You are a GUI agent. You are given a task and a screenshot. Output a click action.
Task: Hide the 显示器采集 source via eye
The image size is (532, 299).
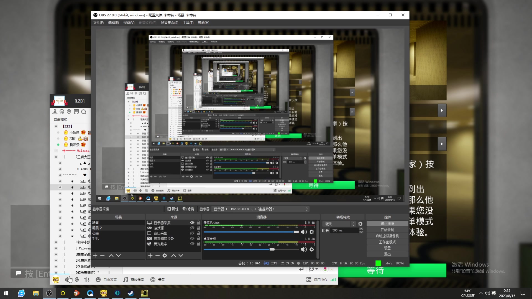coord(192,223)
